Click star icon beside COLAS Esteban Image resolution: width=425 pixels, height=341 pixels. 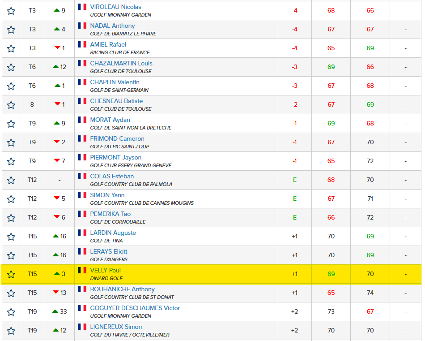[11, 180]
